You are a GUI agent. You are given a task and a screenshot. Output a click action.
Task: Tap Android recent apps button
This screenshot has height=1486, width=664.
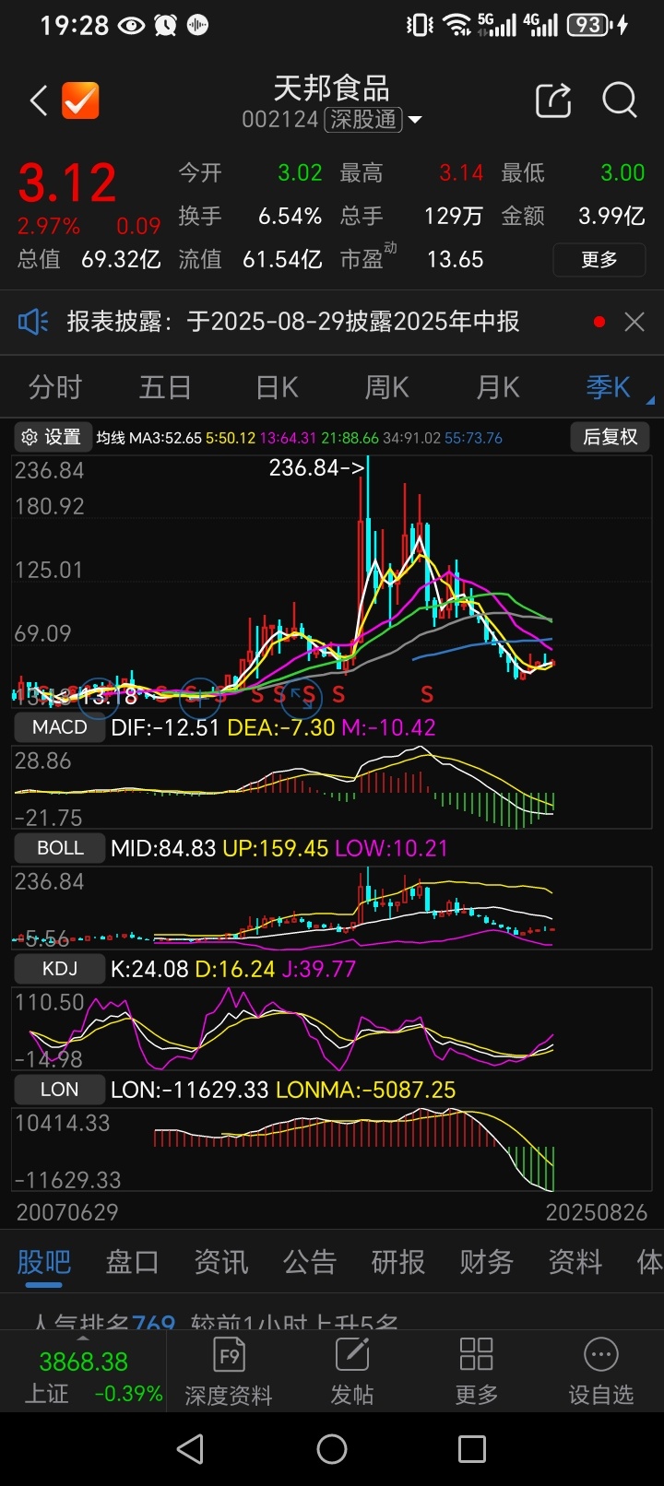(x=472, y=1449)
